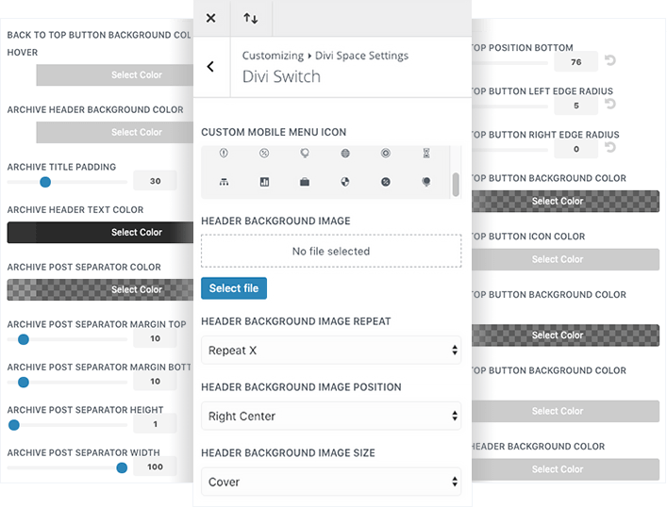The height and width of the screenshot is (507, 667).
Task: Click the Separator Width value 100 field
Action: coord(156,466)
